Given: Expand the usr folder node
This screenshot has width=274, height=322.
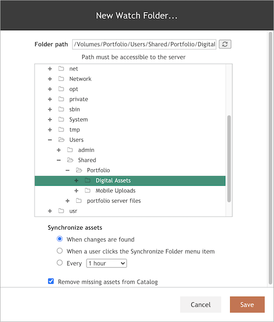Looking at the screenshot, I should pyautogui.click(x=50, y=211).
